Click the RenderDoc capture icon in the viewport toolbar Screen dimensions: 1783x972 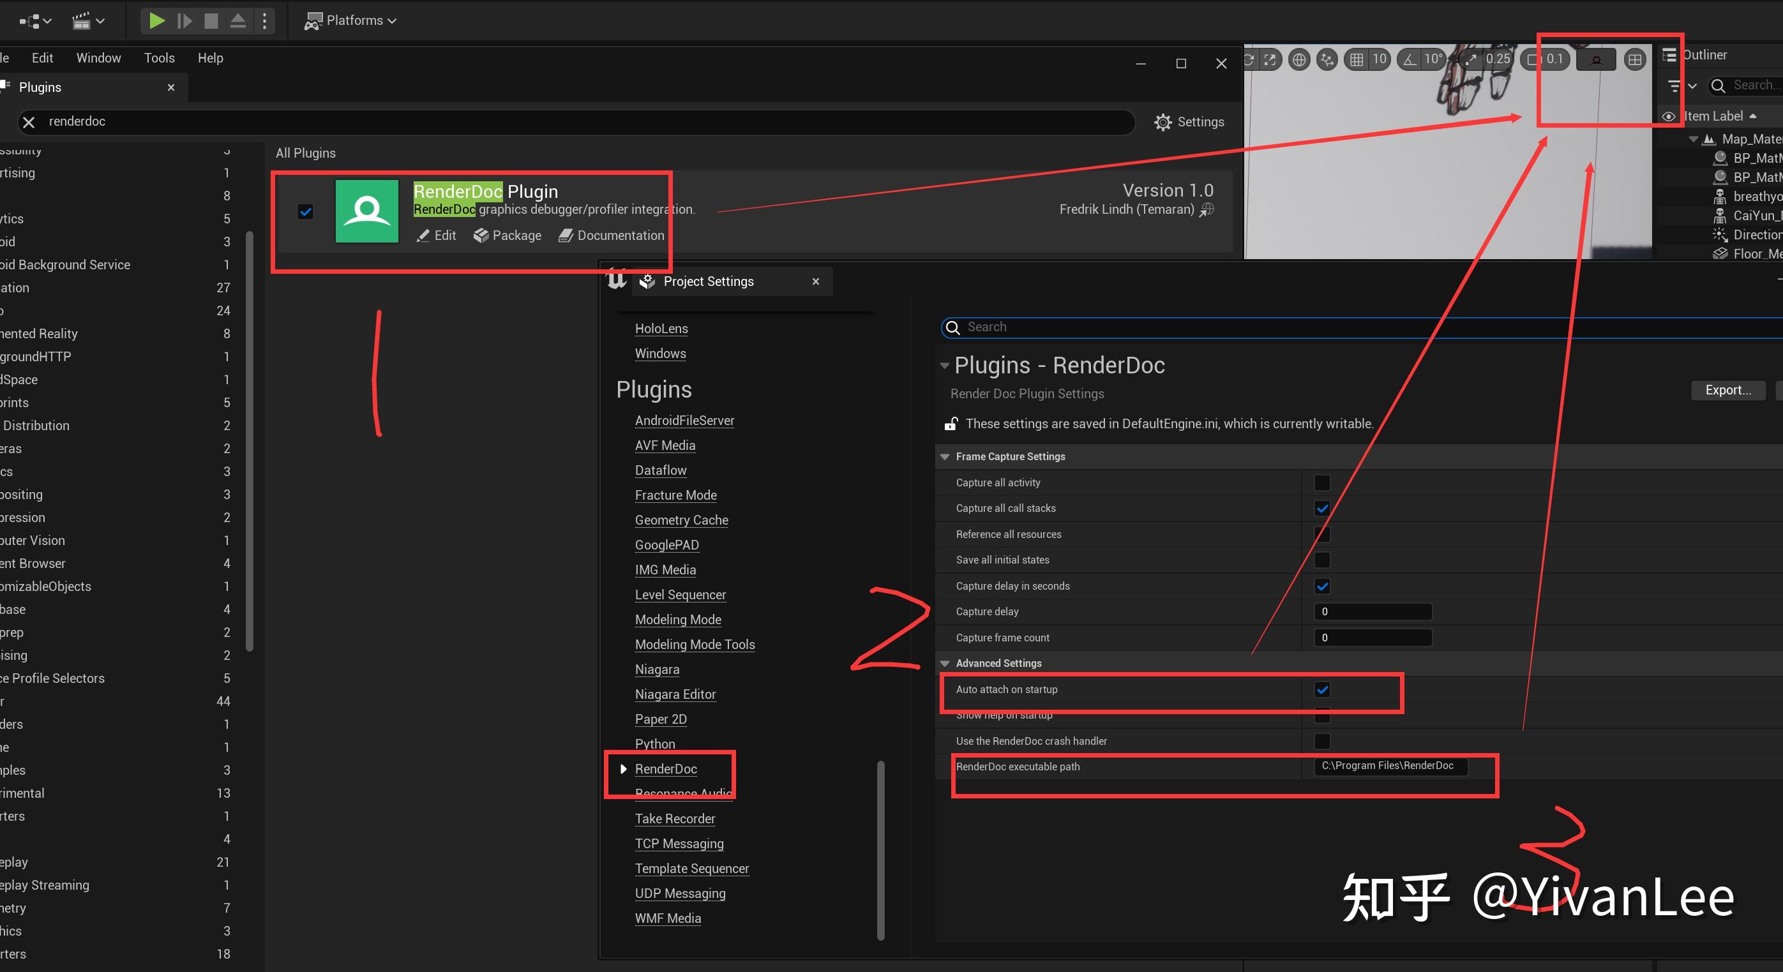(x=1595, y=59)
